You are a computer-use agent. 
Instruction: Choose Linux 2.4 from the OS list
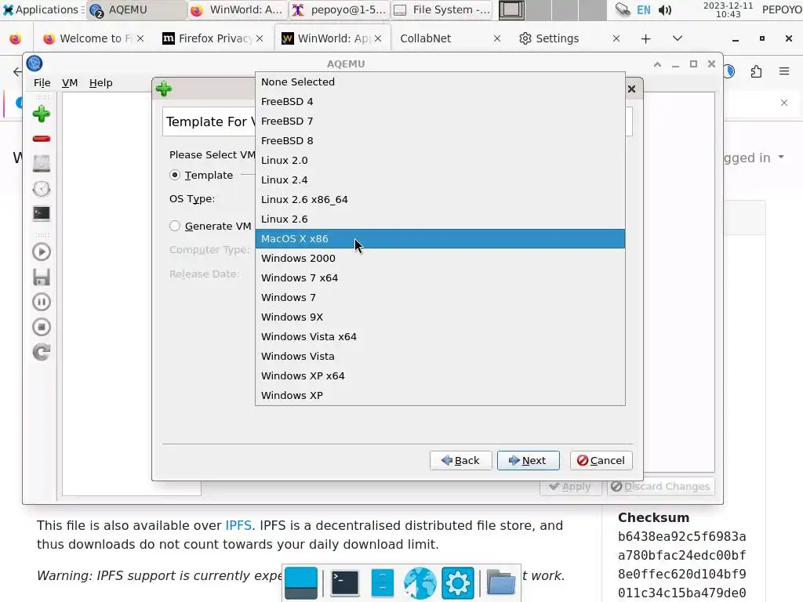pyautogui.click(x=441, y=180)
